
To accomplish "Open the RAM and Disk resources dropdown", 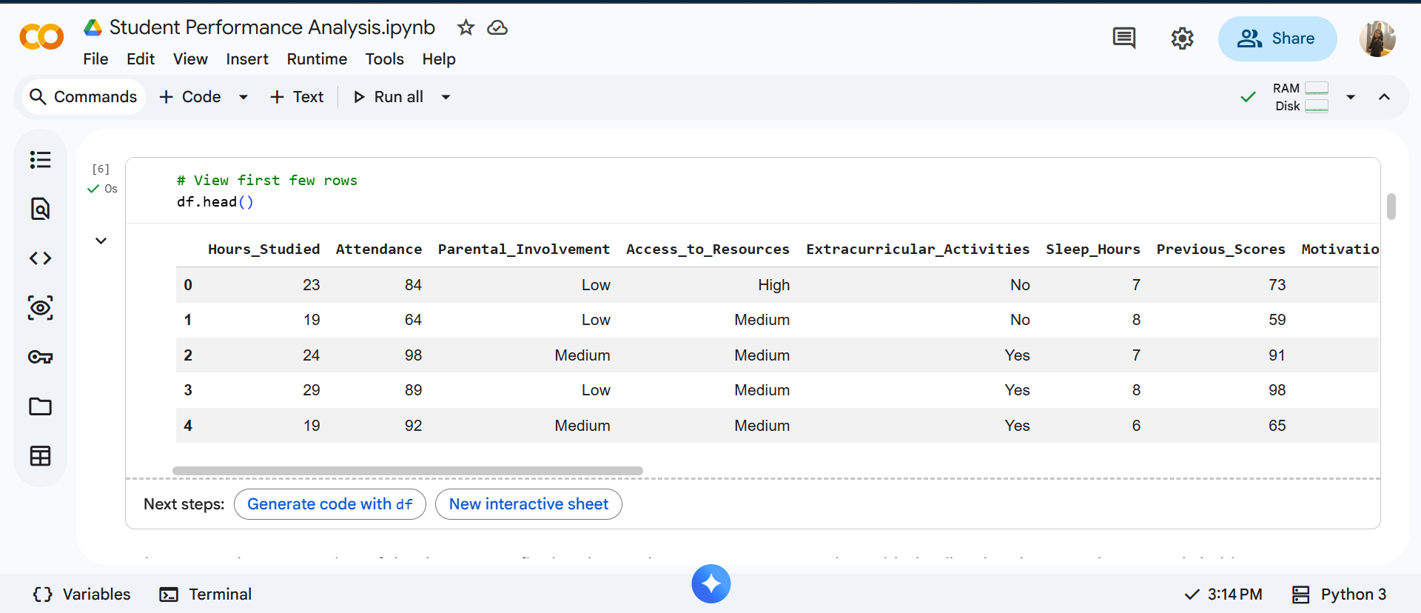I will coord(1351,97).
